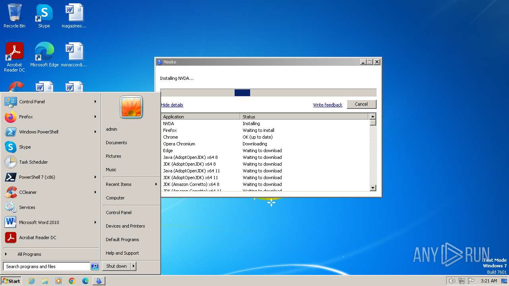This screenshot has width=509, height=286.
Task: Open Internet Explorer from taskbar
Action: pyautogui.click(x=31, y=281)
